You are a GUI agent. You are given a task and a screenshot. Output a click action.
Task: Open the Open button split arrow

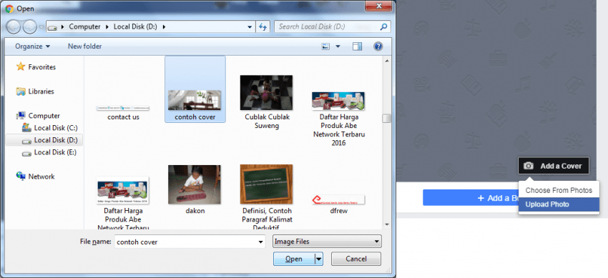(318, 259)
